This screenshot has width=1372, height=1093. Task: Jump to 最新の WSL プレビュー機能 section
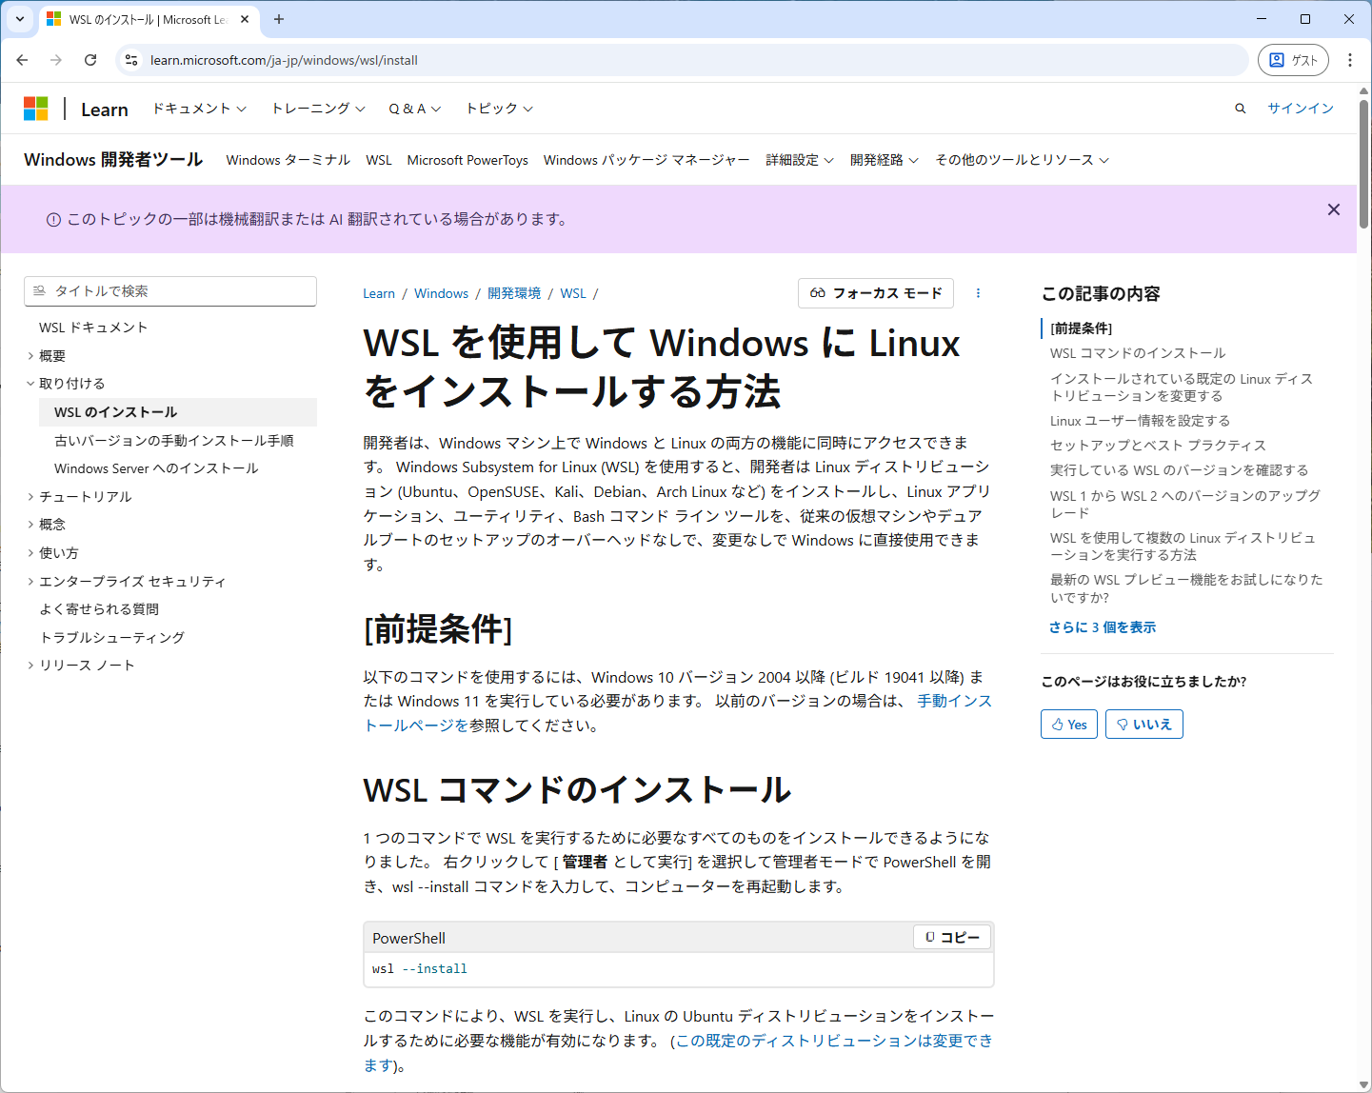1186,588
